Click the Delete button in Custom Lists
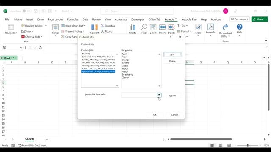Viewport: 271px width, 152px height. (x=172, y=61)
